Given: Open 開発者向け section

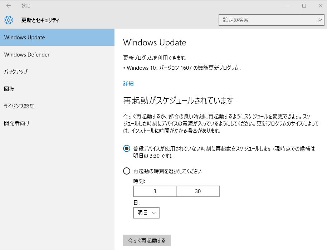Looking at the screenshot, I should click(x=57, y=123).
